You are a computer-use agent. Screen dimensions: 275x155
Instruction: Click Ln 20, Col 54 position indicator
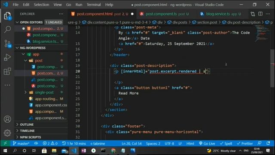[131, 143]
